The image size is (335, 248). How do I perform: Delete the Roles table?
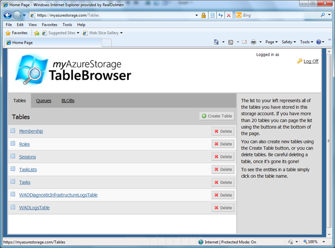[223, 144]
